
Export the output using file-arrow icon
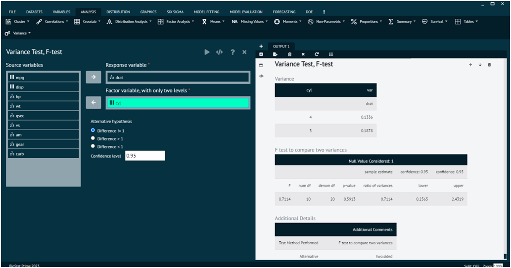click(x=276, y=54)
